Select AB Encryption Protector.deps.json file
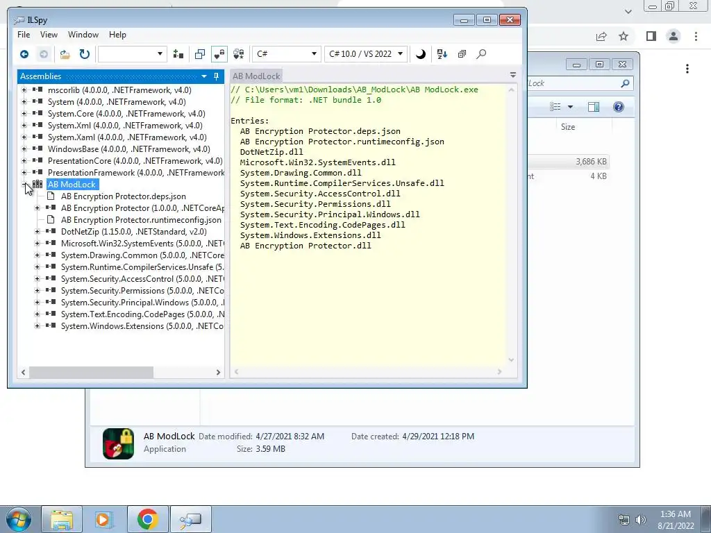This screenshot has width=711, height=533. tap(124, 196)
